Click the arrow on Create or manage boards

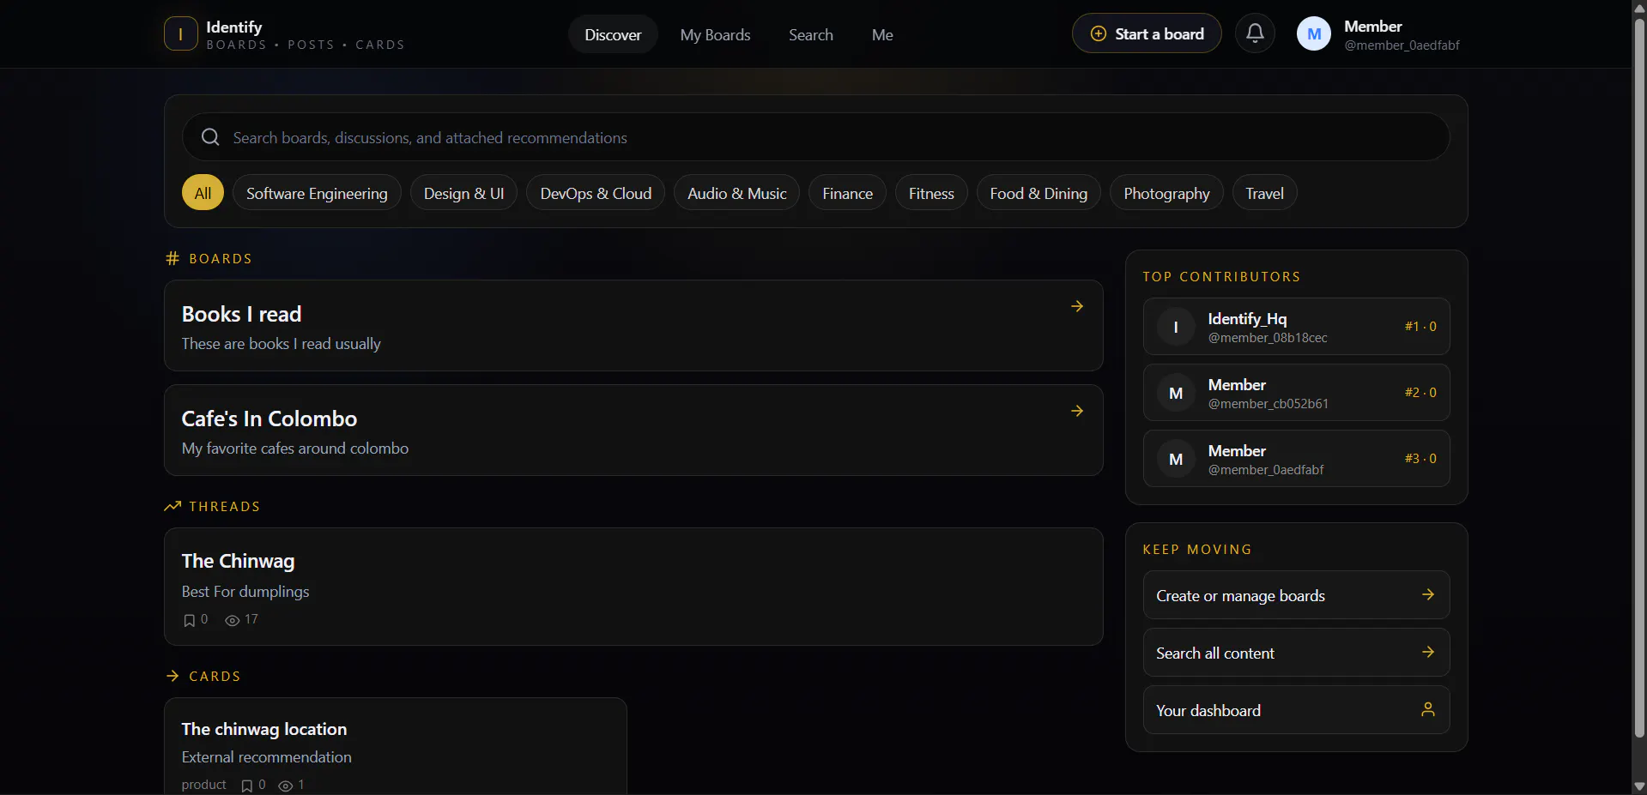[x=1428, y=594]
